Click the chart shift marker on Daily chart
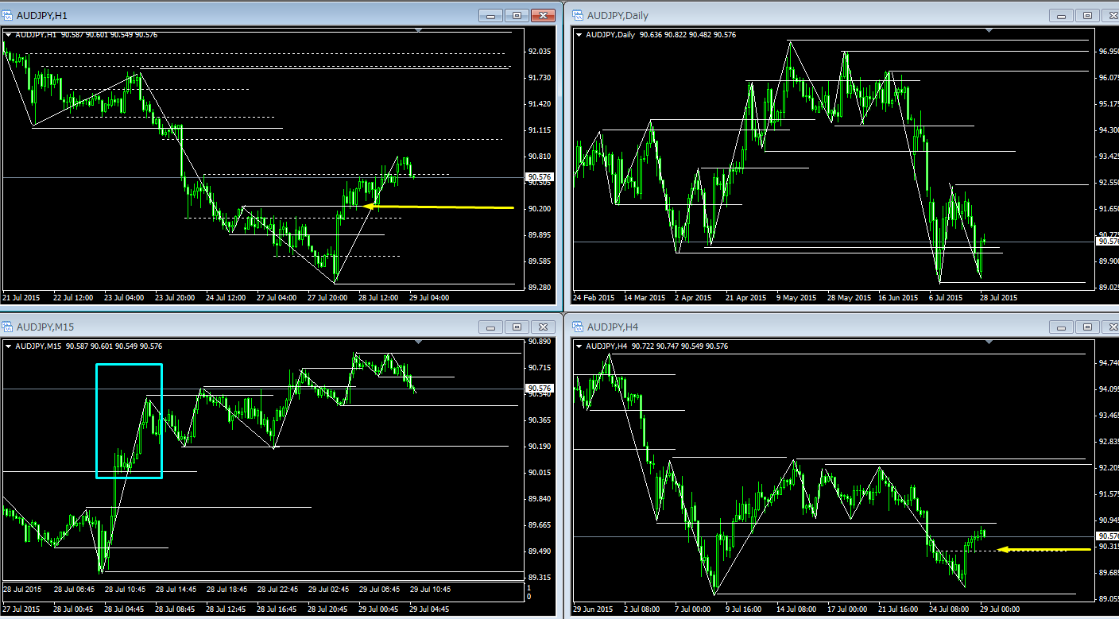This screenshot has height=619, width=1119. click(x=989, y=30)
